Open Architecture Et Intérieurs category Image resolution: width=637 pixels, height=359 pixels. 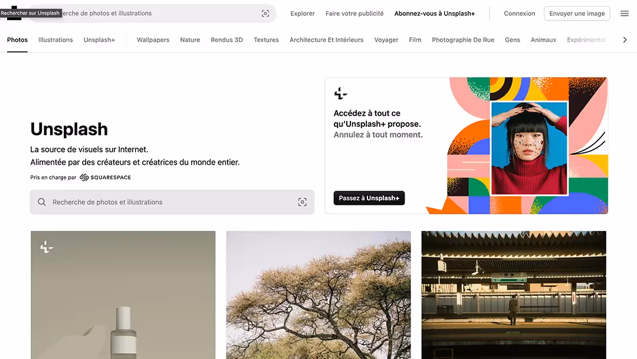[x=327, y=40]
